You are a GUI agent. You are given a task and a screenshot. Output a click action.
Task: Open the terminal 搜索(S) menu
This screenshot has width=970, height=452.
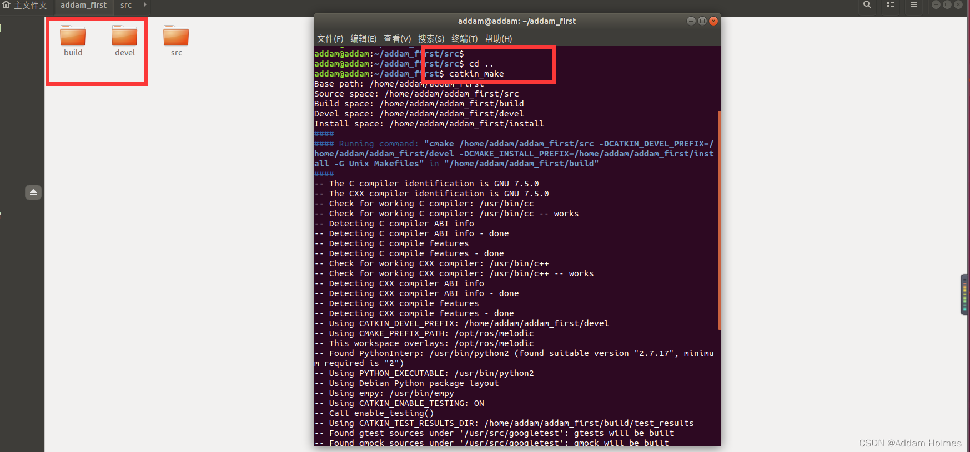[431, 39]
